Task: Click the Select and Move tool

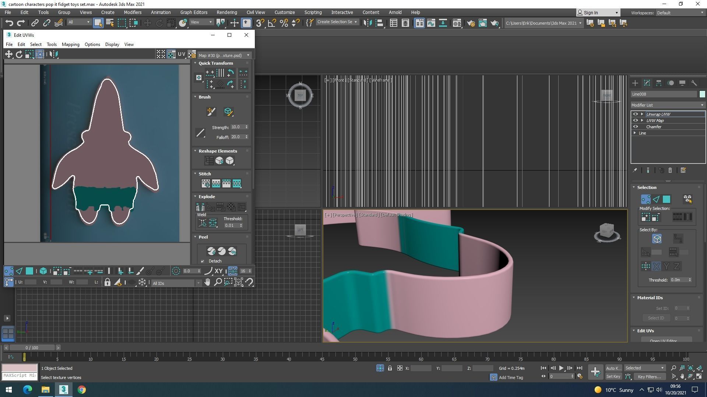Action: (x=147, y=23)
